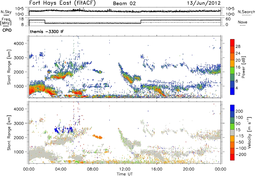Click the '12:00' time axis tick
255x176 pixels.
pyautogui.click(x=125, y=169)
